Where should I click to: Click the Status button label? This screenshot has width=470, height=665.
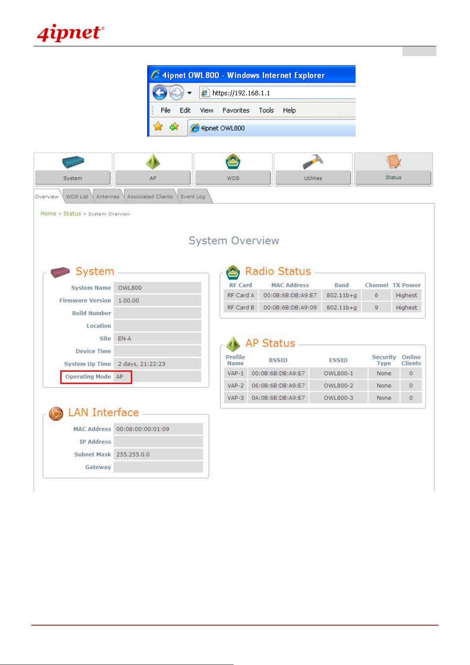pos(393,178)
